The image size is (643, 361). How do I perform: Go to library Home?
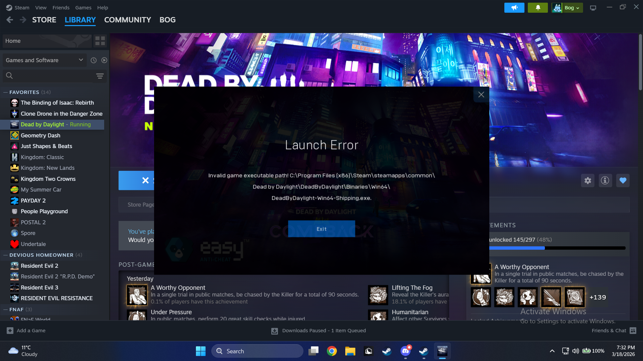pos(47,41)
